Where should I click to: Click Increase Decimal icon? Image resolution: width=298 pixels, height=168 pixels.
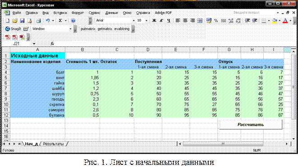click(x=231, y=20)
